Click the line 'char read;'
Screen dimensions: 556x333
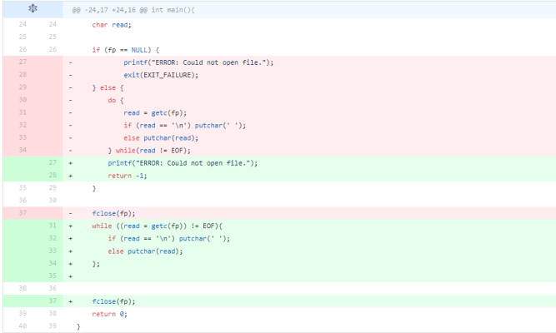pos(112,25)
